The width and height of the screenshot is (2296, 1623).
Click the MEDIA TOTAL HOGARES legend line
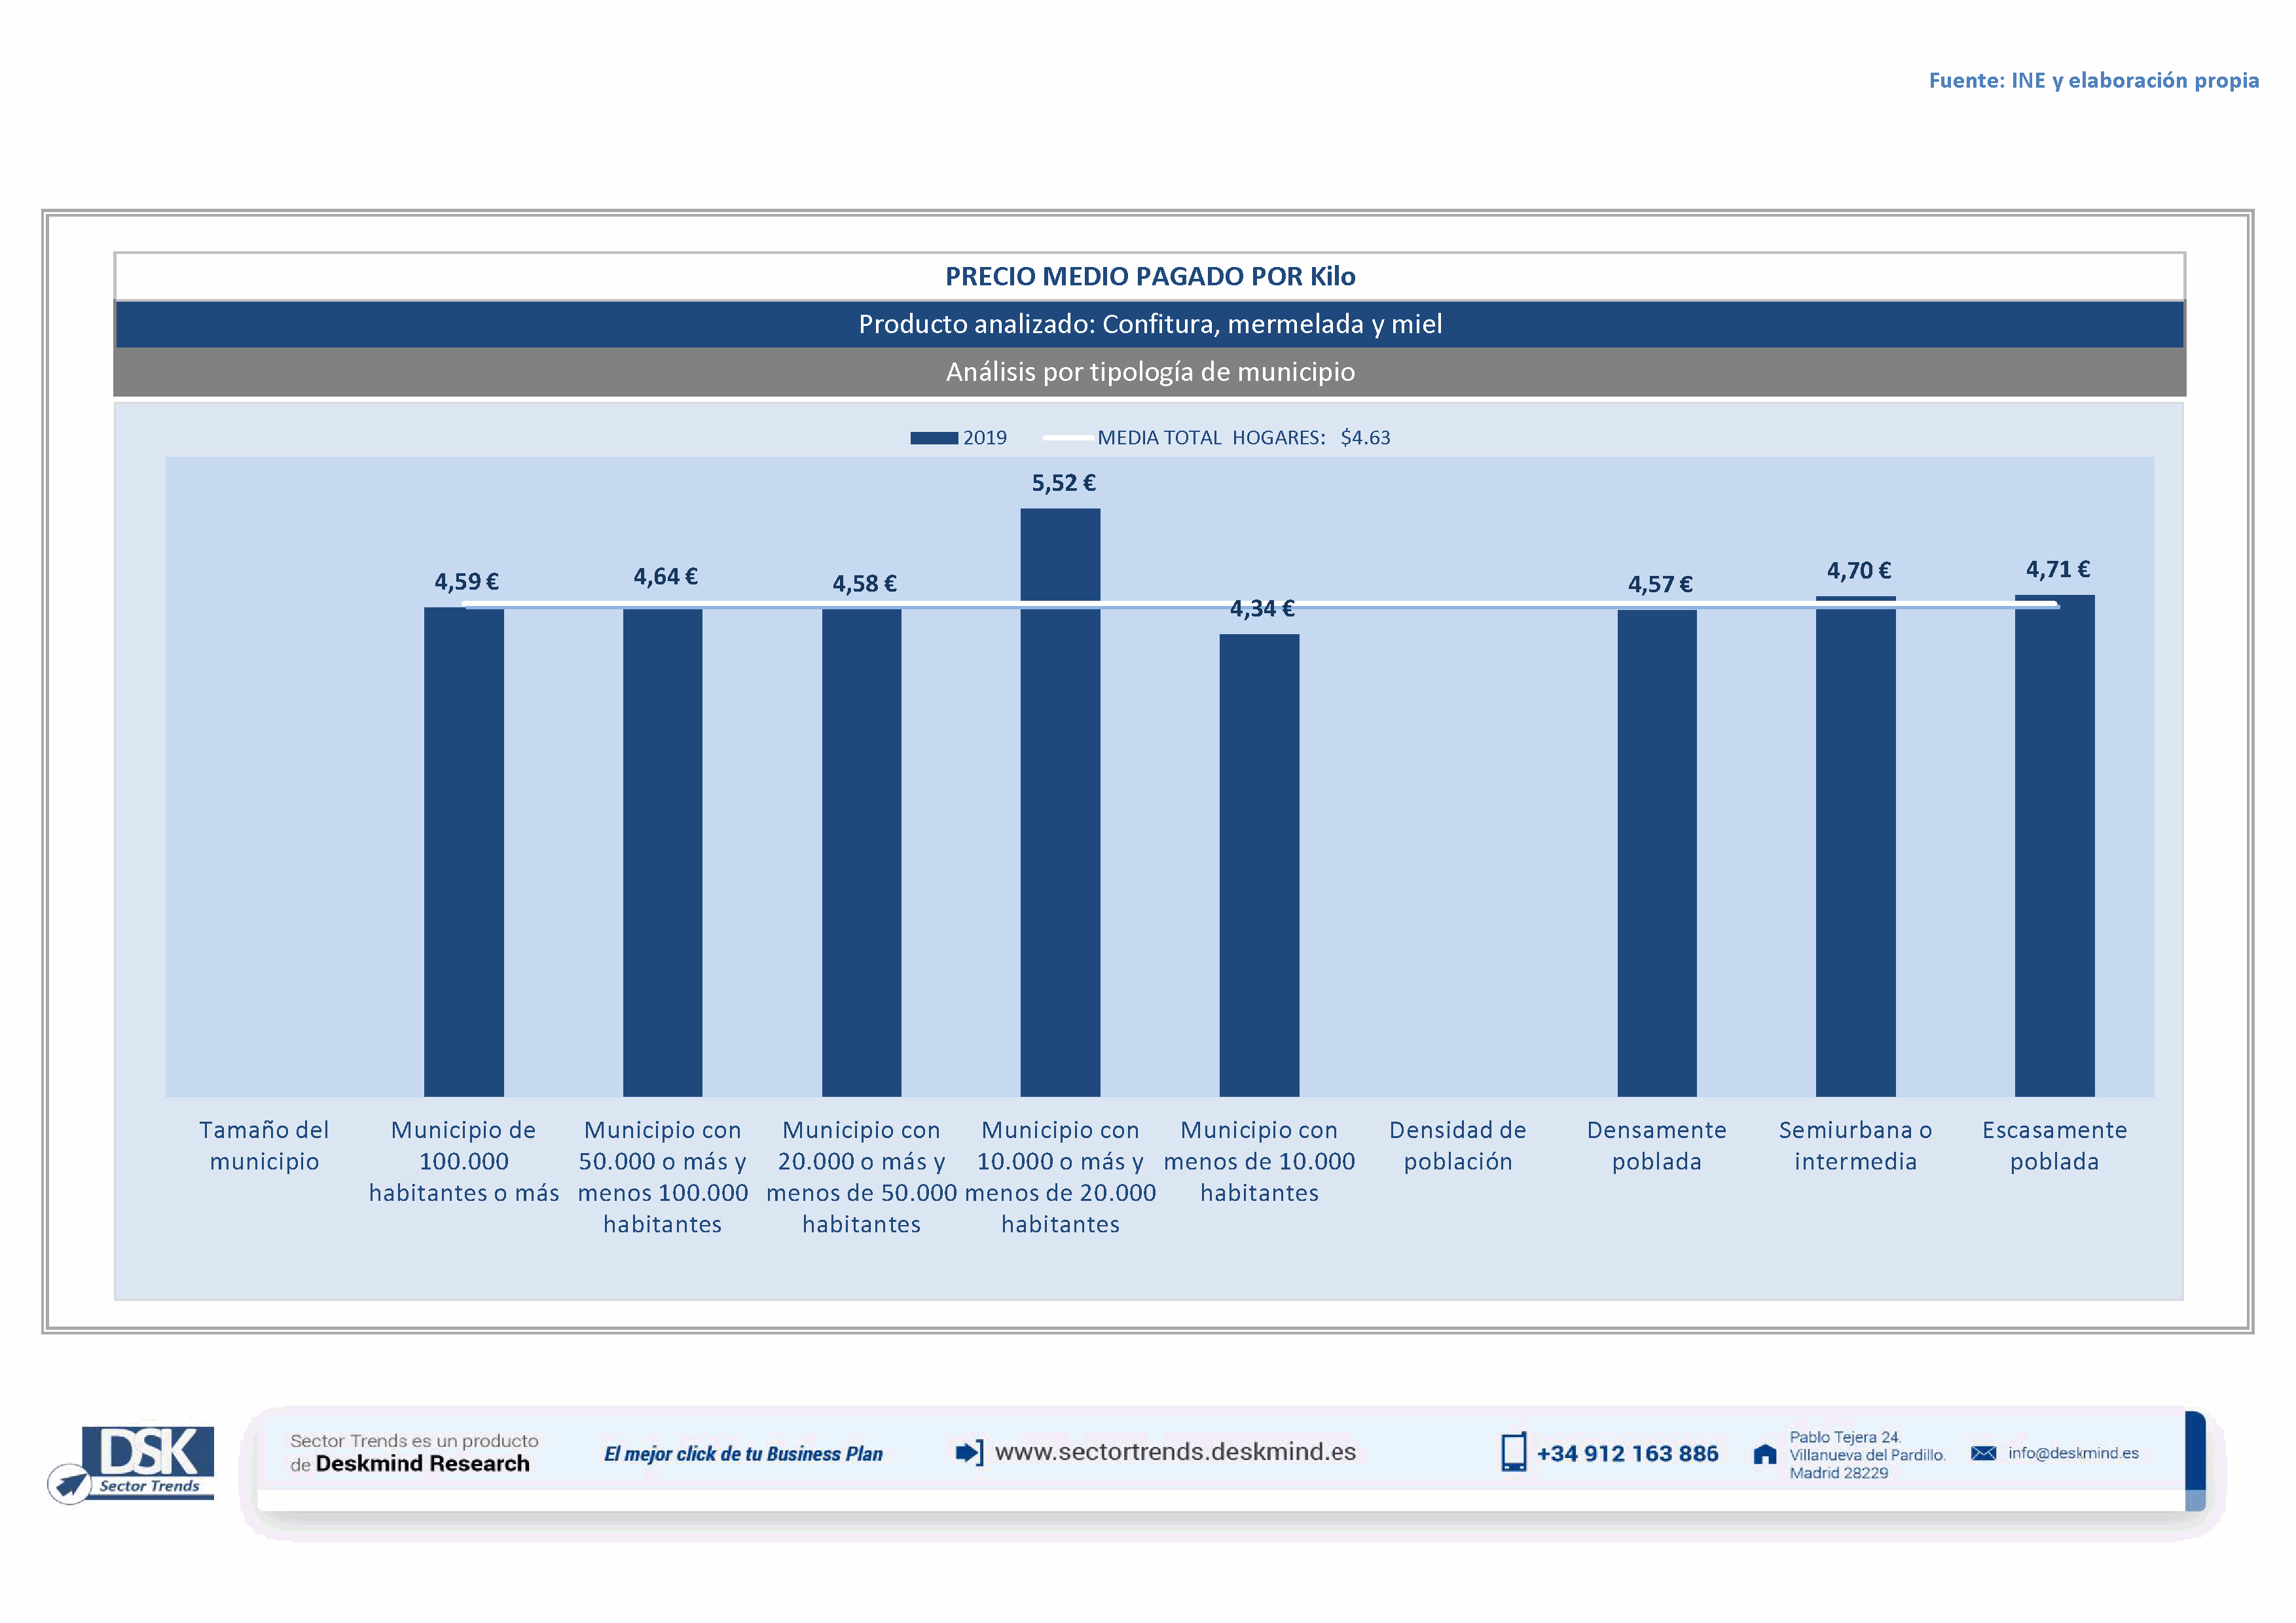[1067, 438]
